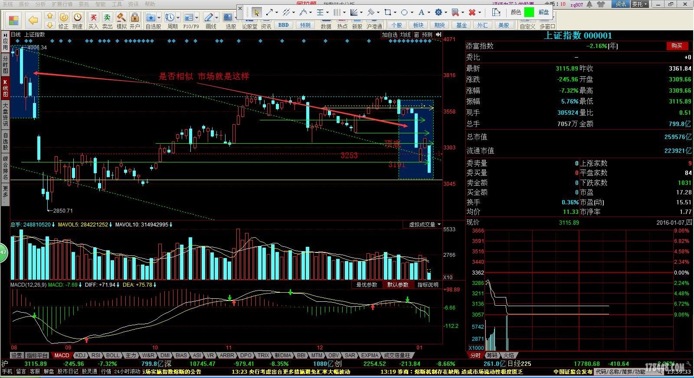Open the 分析 menu
This screenshot has width=694, height=378.
pyautogui.click(x=40, y=4)
